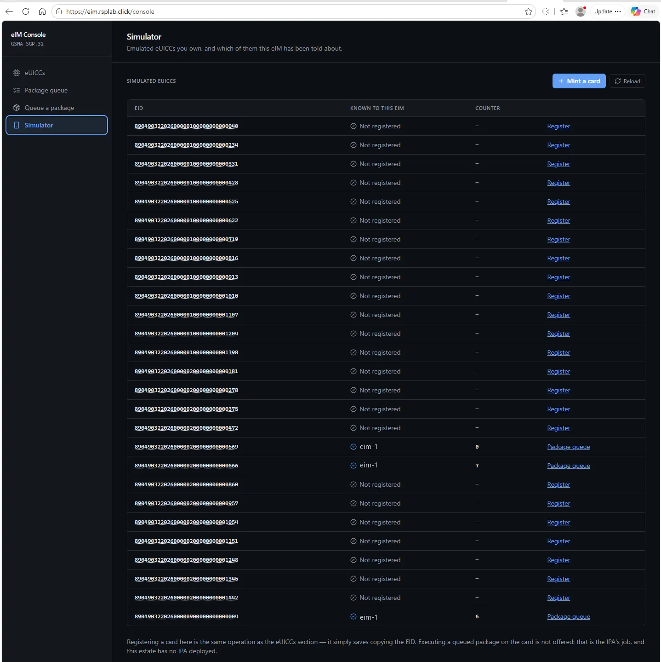Click Not registered status for EID ending 0525

tap(376, 201)
